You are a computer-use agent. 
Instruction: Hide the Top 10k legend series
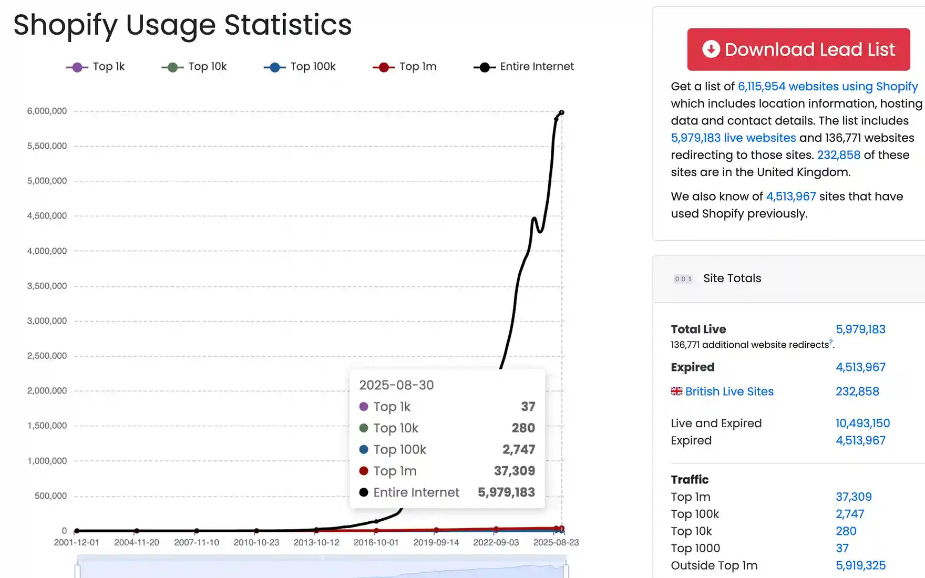(194, 67)
